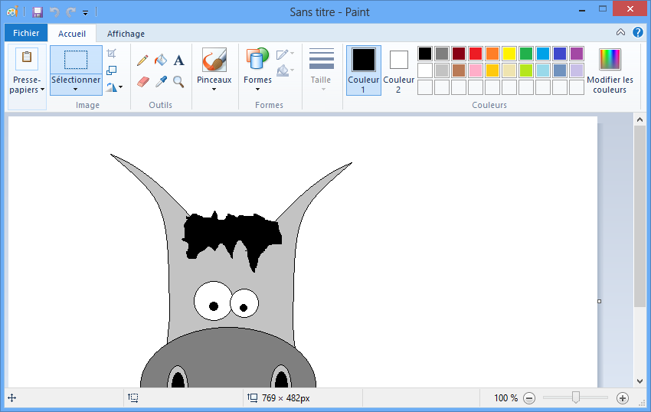The height and width of the screenshot is (412, 651).
Task: Select the Pencil tool
Action: [x=142, y=60]
